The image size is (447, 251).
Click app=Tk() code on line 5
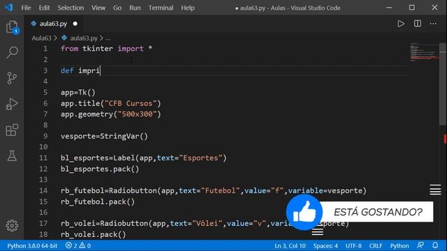[x=78, y=93]
